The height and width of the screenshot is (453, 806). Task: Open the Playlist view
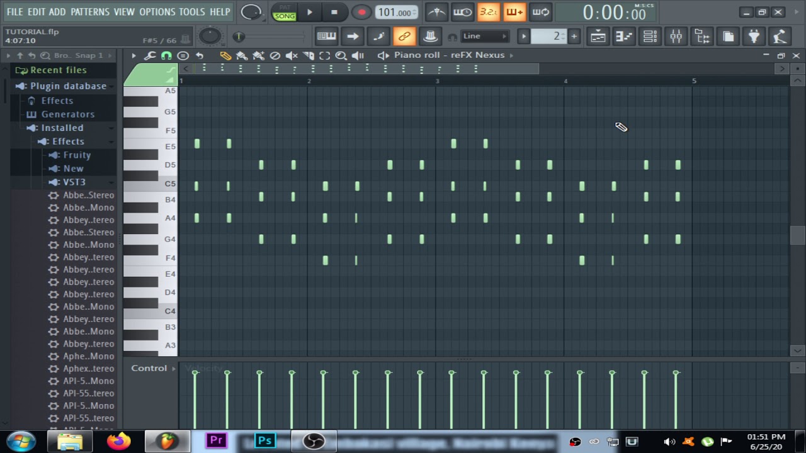pos(598,36)
